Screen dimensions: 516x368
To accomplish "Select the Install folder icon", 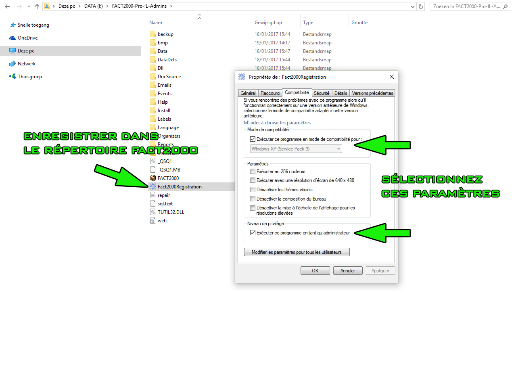I will point(153,111).
